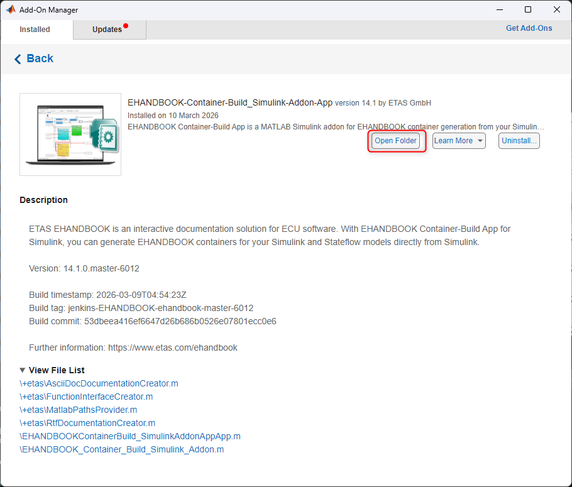
Task: Click the Uninstall... button
Action: (519, 141)
